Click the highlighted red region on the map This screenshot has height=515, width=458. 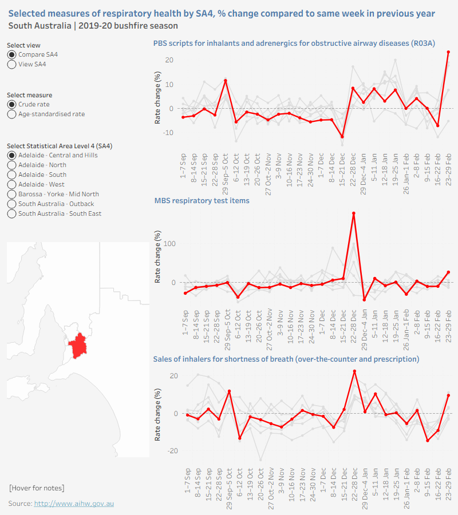pyautogui.click(x=78, y=346)
